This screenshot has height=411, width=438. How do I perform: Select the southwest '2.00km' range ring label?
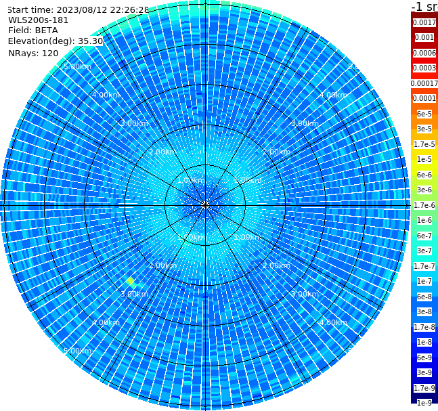[163, 265]
